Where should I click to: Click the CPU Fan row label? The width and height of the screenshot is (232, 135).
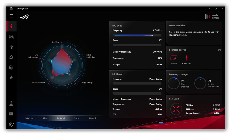click(189, 105)
